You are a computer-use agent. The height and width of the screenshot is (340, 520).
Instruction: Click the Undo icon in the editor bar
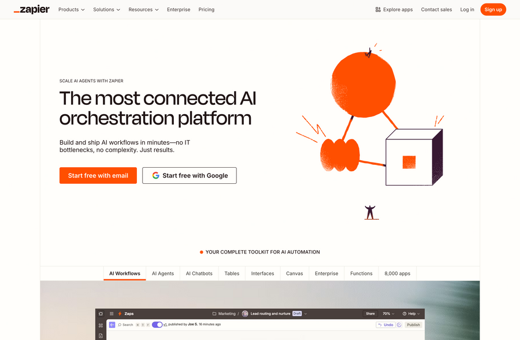tap(386, 324)
